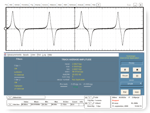
Task: Click the Stop square button
Action: 137,70
